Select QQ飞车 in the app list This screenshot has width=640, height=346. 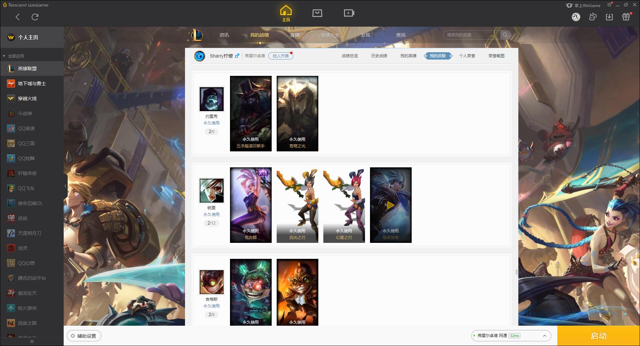coord(32,188)
